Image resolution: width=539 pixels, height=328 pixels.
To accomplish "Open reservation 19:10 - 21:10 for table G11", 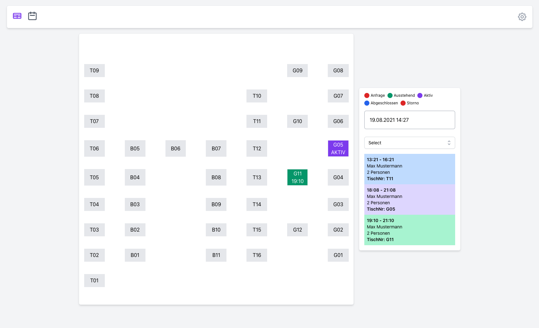I will (409, 230).
